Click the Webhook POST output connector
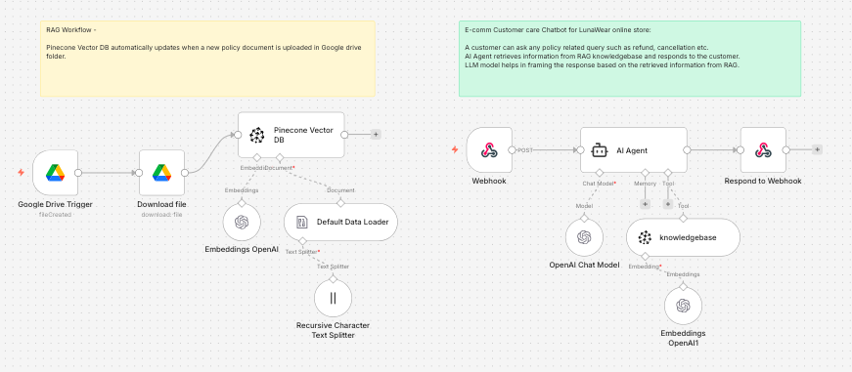This screenshot has height=372, width=852. coord(512,150)
